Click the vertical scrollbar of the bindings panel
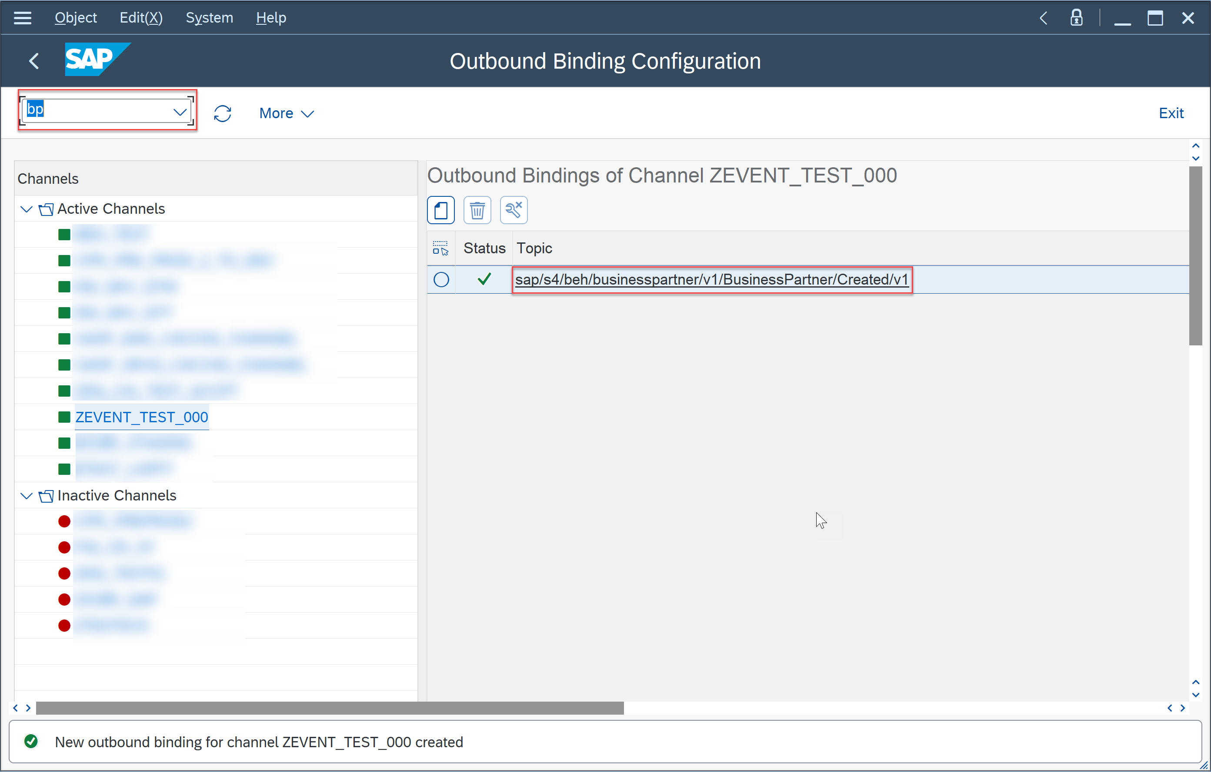1211x772 pixels. click(x=1195, y=256)
